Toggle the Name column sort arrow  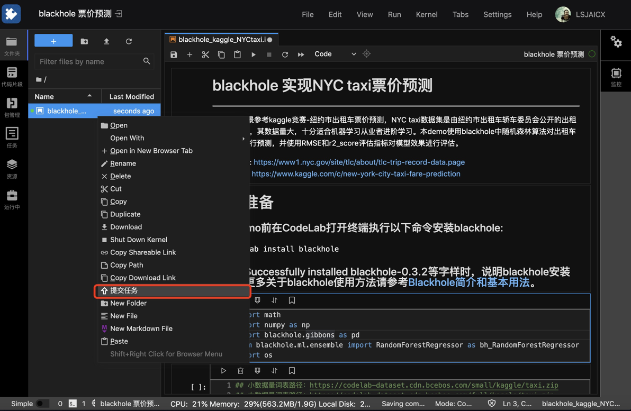point(89,96)
